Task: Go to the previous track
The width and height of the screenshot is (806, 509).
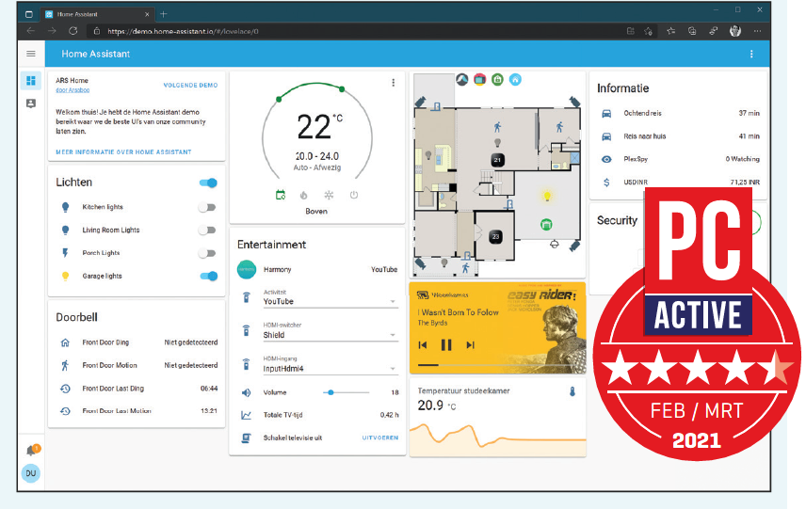Action: (423, 345)
